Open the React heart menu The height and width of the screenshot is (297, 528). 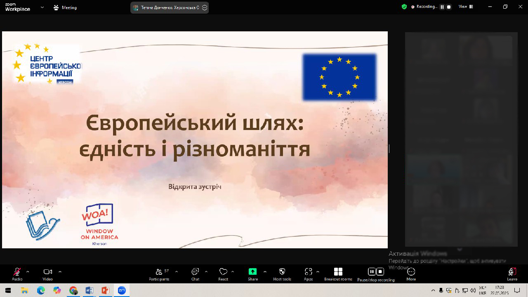tap(223, 274)
